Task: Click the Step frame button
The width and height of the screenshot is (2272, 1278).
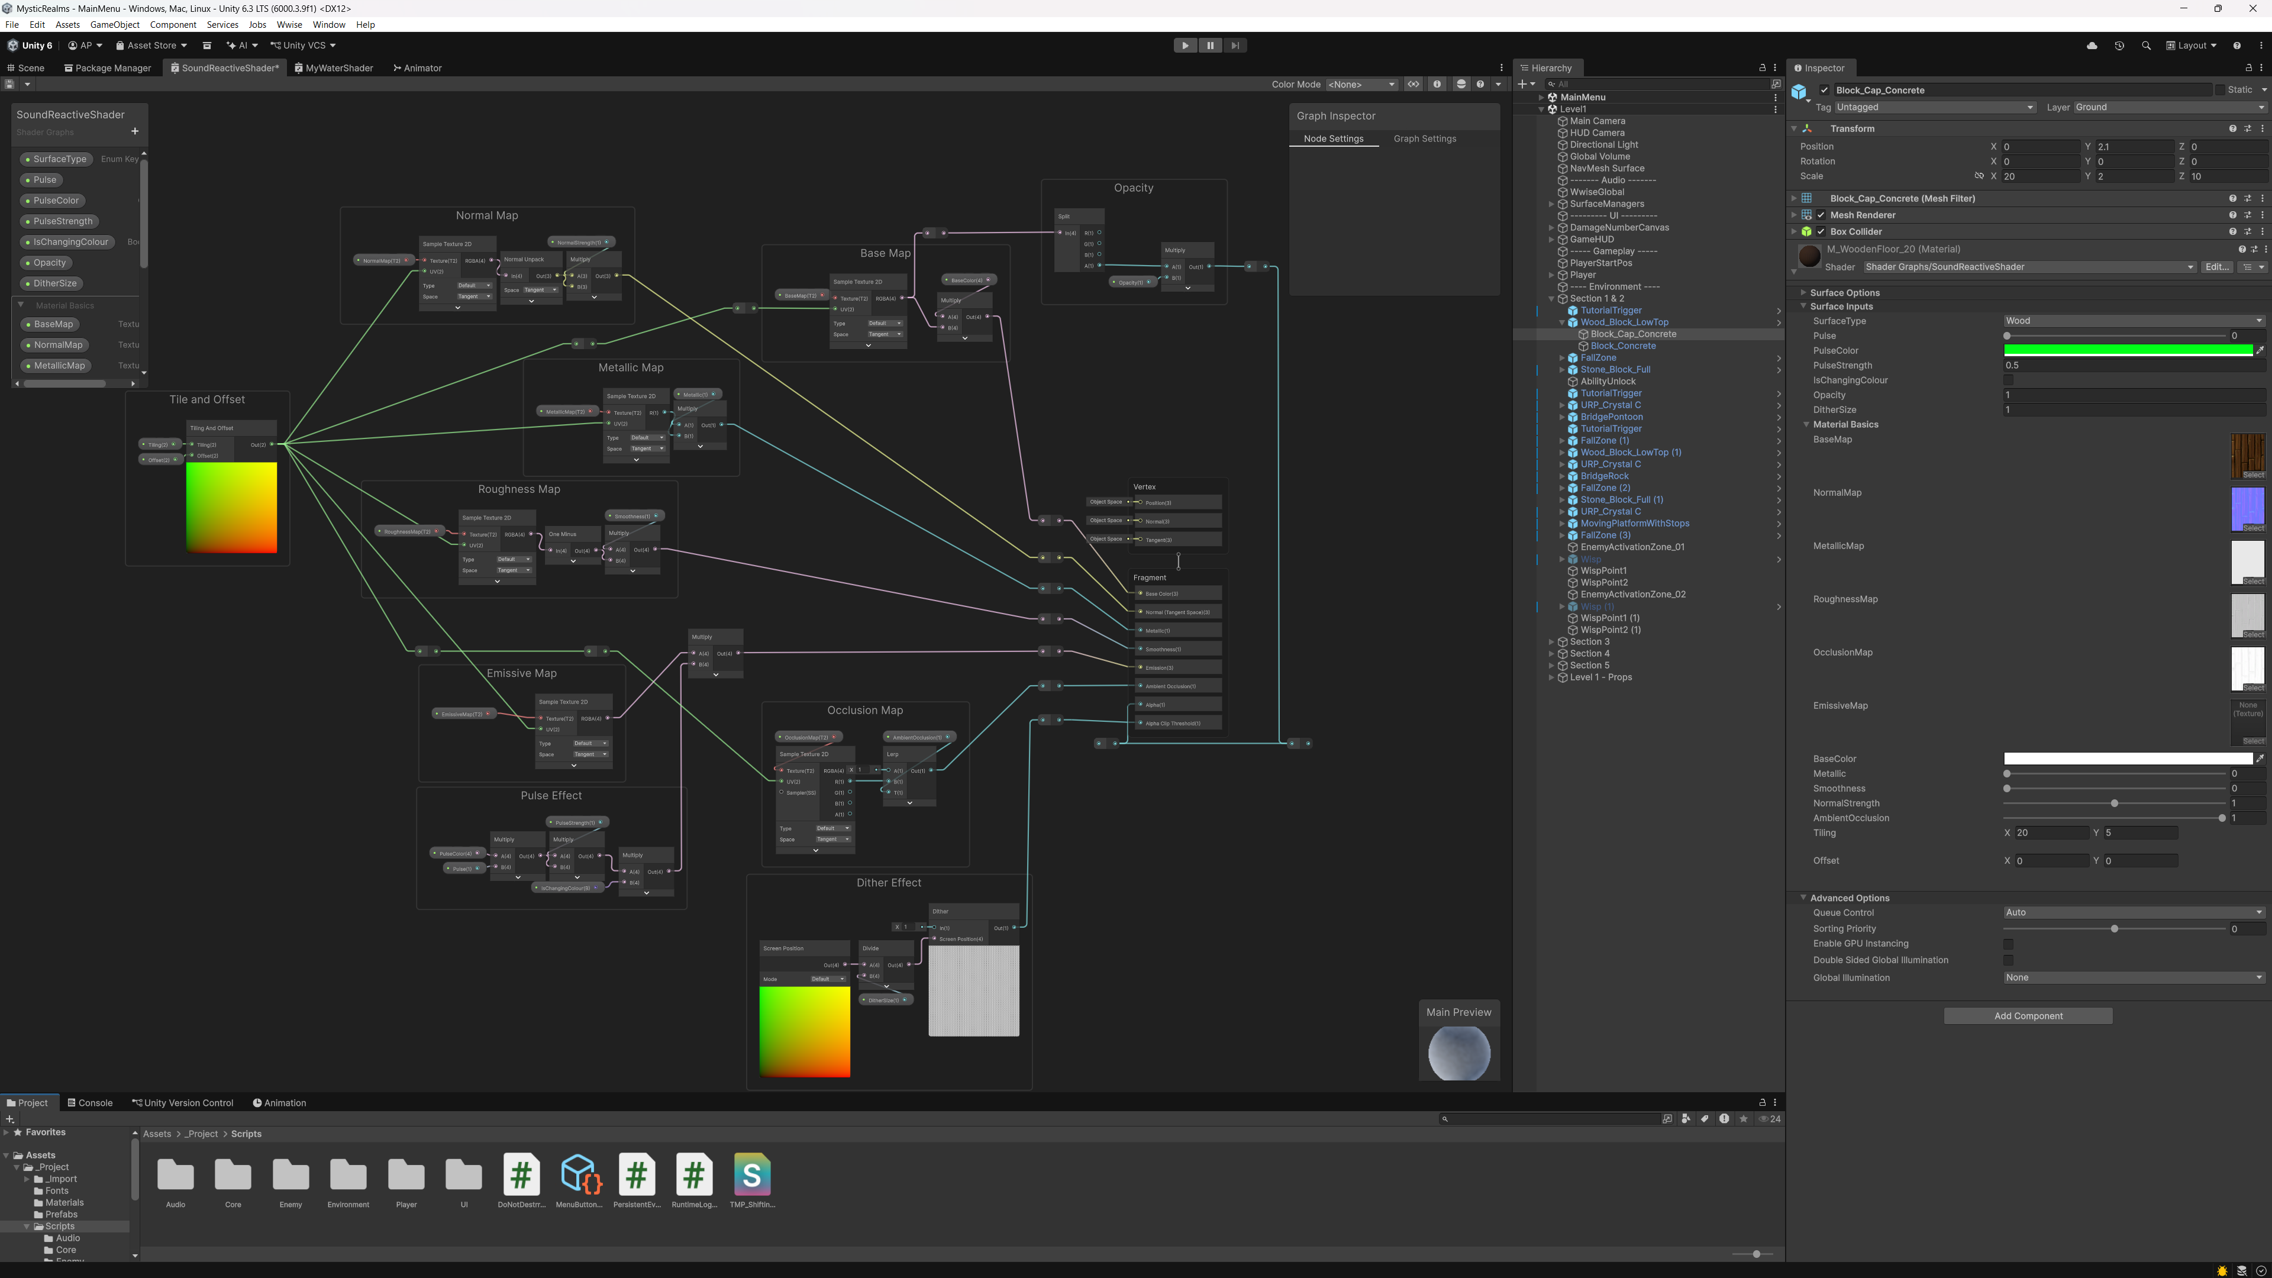Action: point(1235,46)
